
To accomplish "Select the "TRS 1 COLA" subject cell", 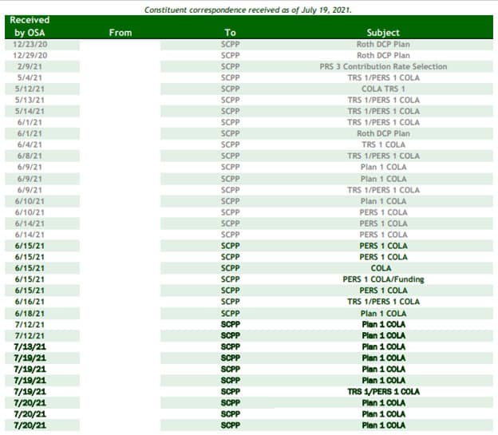I will click(382, 145).
